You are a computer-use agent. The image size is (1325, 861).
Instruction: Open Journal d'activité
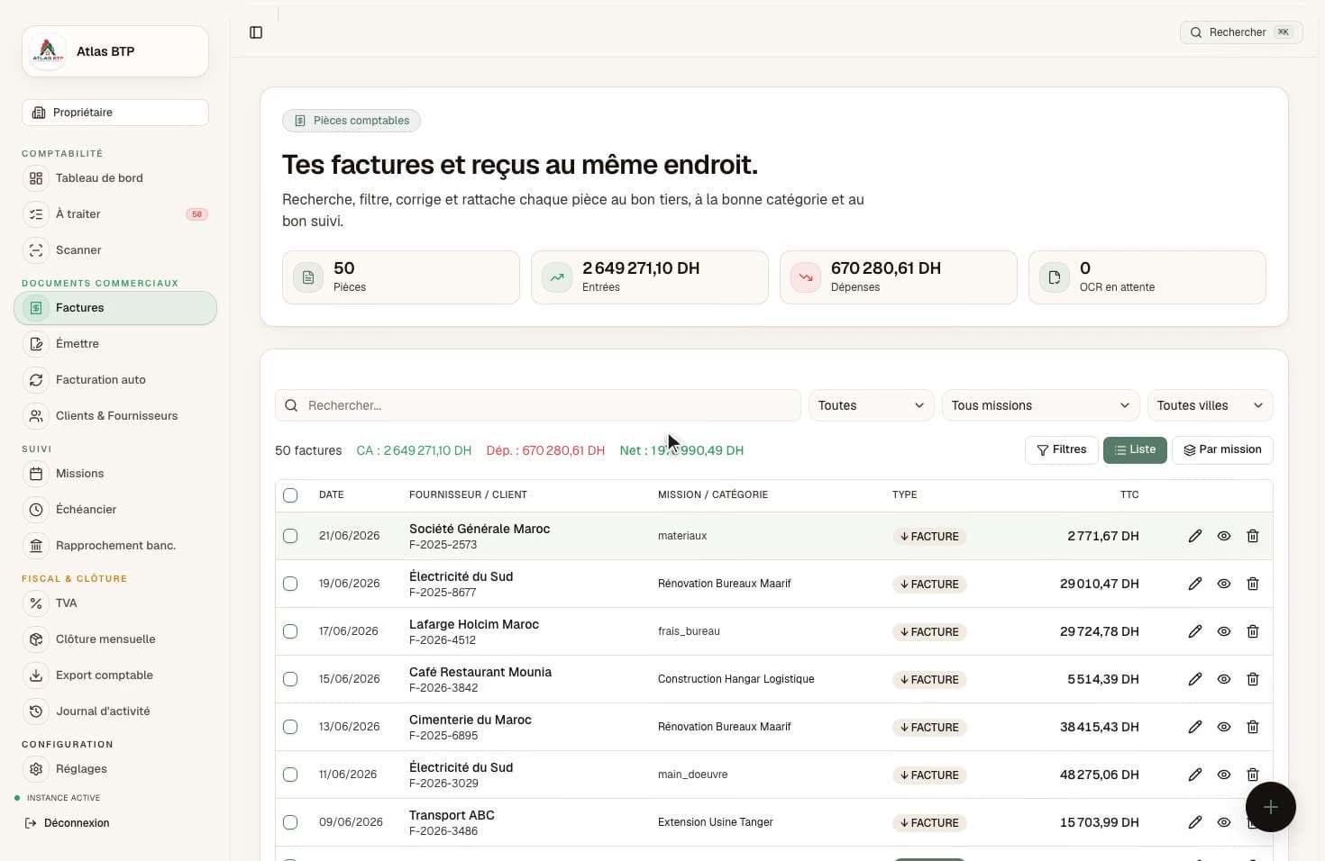coord(115,711)
